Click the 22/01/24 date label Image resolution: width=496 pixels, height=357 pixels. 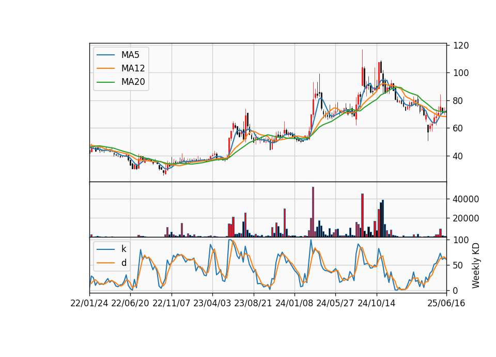pos(89,303)
